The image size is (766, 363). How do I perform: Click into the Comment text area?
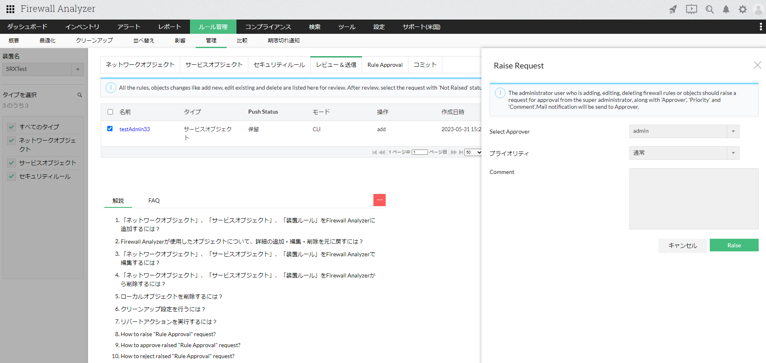[x=693, y=198]
